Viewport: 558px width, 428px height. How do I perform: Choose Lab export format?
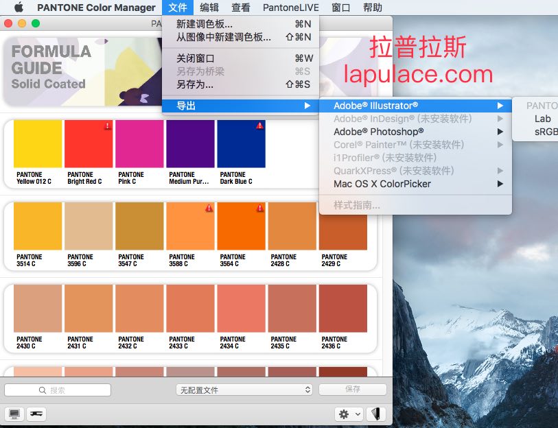pos(542,119)
